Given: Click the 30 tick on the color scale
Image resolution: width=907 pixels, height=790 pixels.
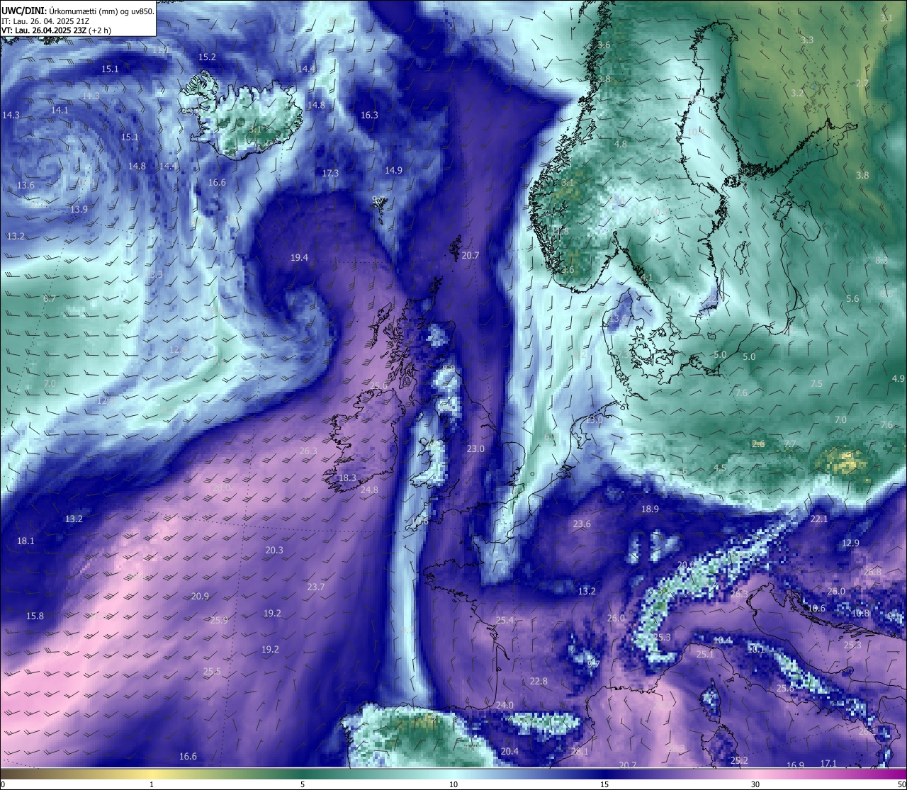Looking at the screenshot, I should [755, 784].
